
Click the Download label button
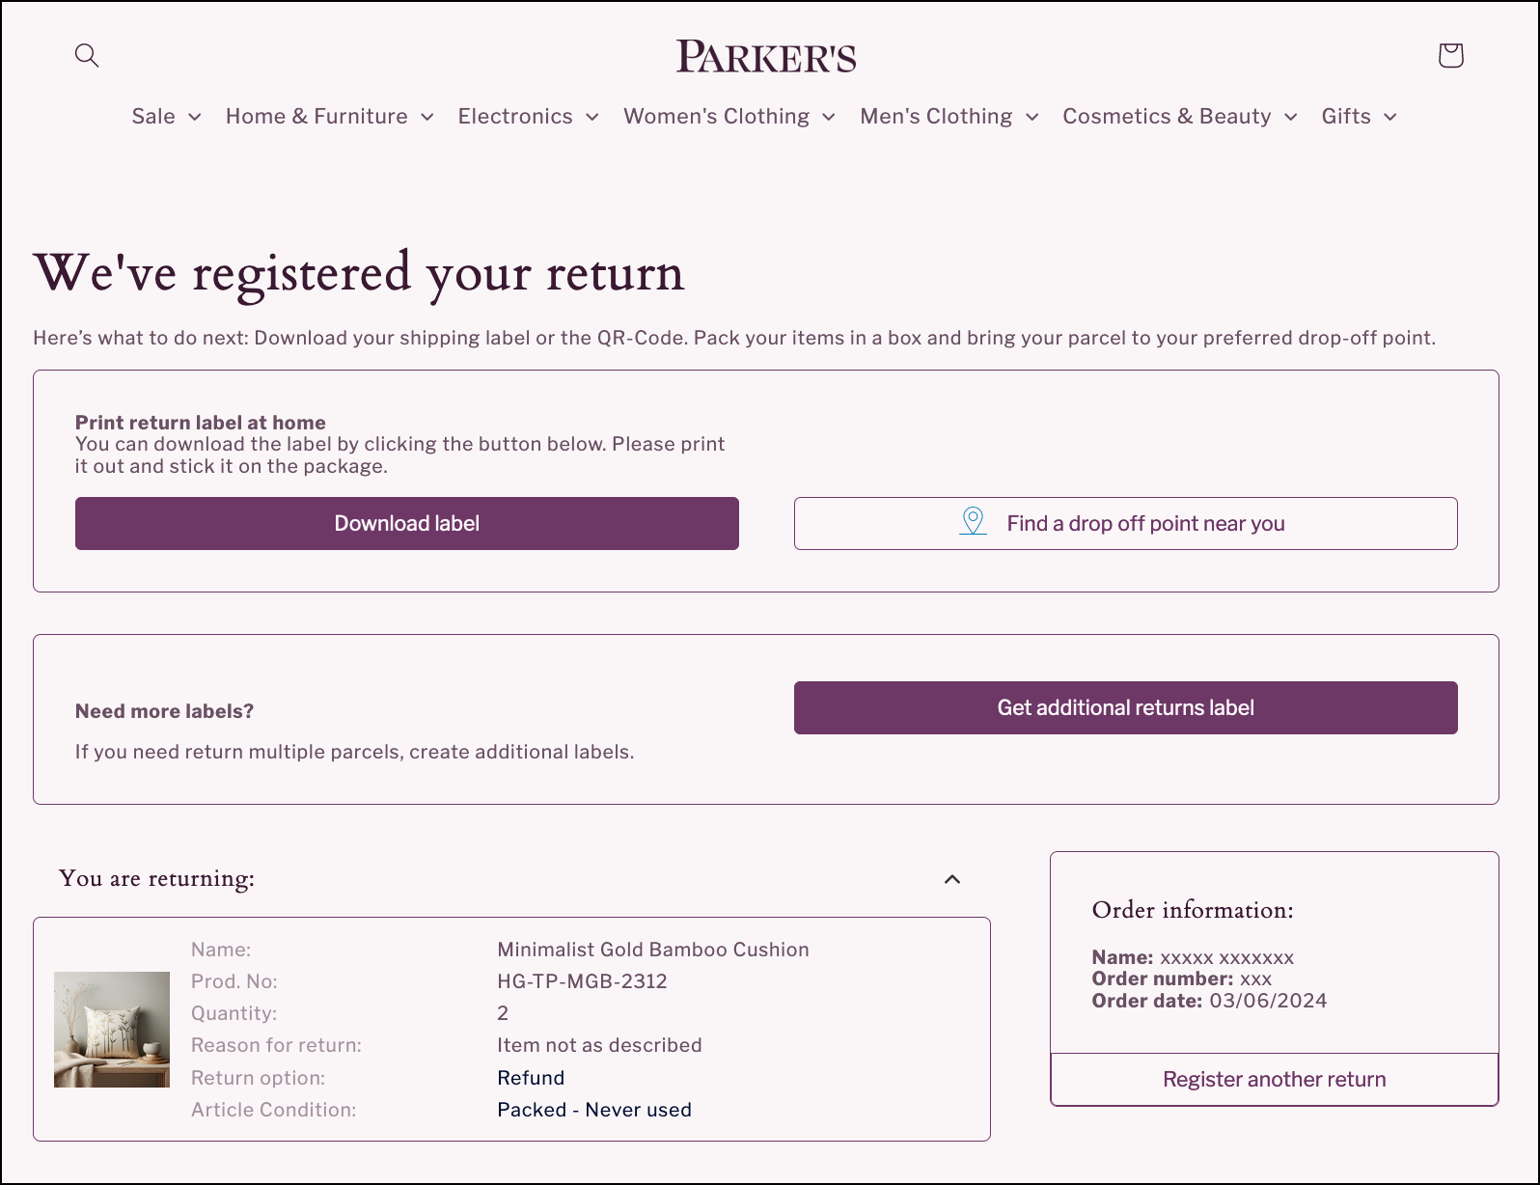[406, 523]
